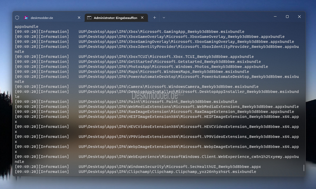The height and width of the screenshot is (189, 316).
Task: Click the Microsoft.Xbox.TCUI log line
Action: (134, 57)
